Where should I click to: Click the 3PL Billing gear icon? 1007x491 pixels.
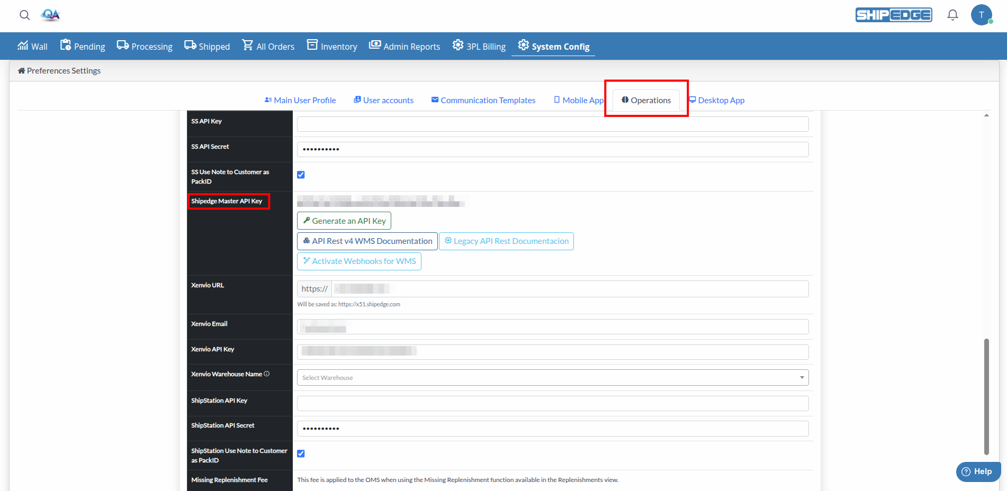[457, 45]
